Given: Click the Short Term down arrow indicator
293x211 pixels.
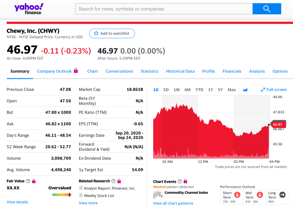Looking at the screenshot, I should (237, 195).
